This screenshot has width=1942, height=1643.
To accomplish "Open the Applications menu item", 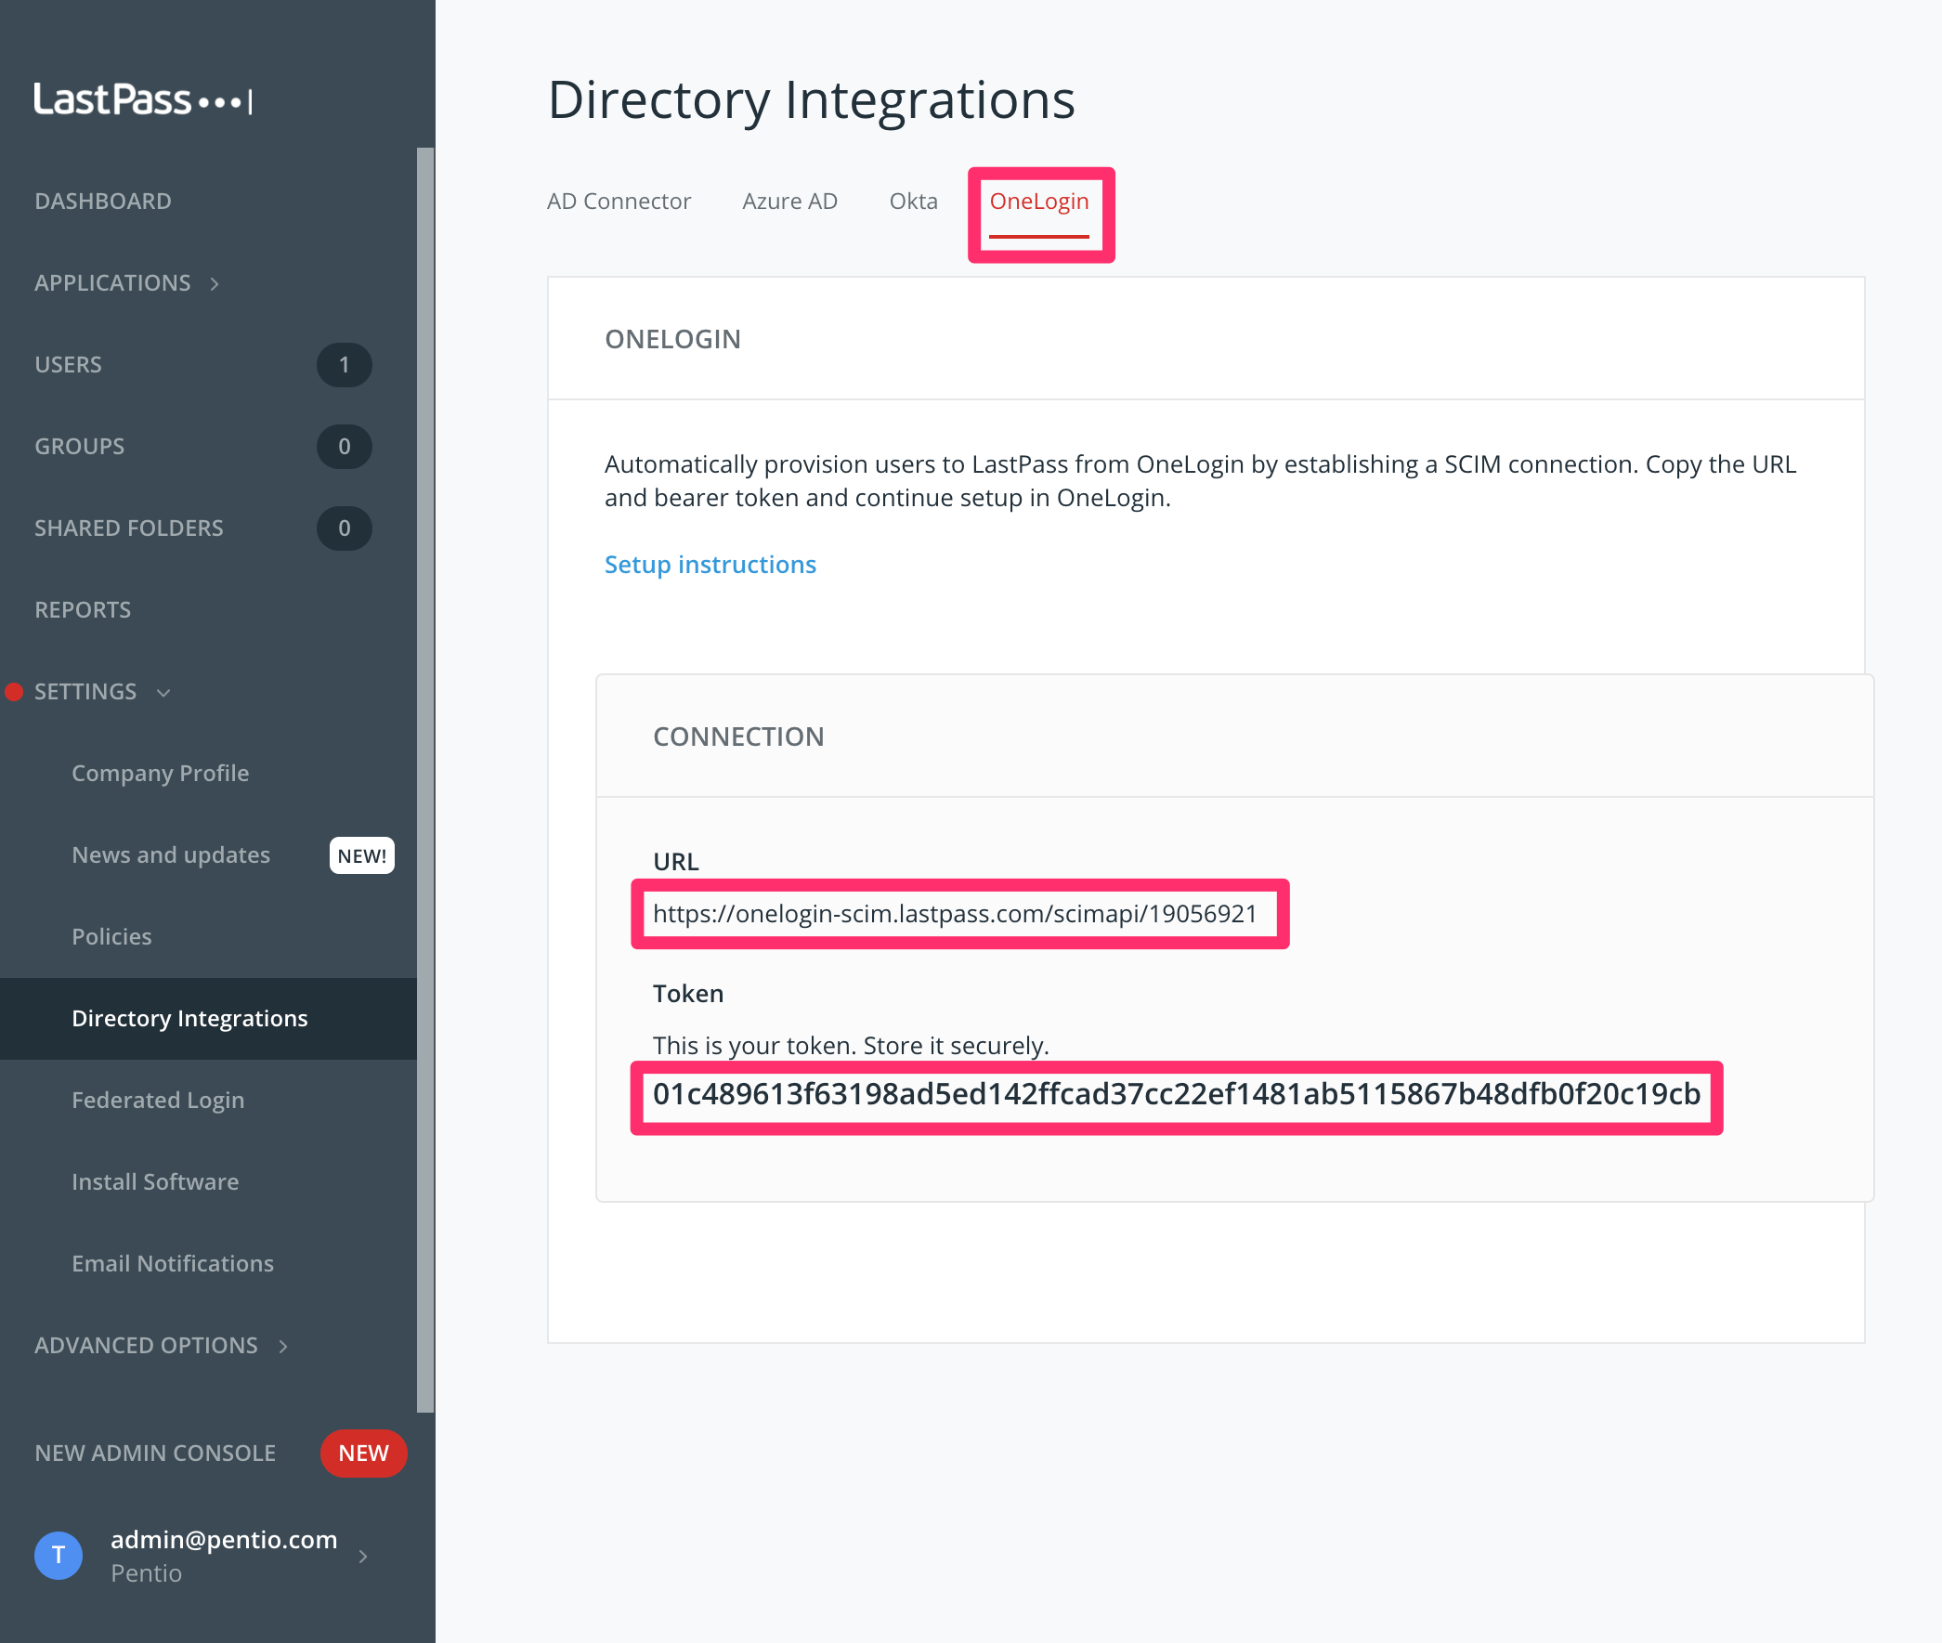I will [112, 283].
